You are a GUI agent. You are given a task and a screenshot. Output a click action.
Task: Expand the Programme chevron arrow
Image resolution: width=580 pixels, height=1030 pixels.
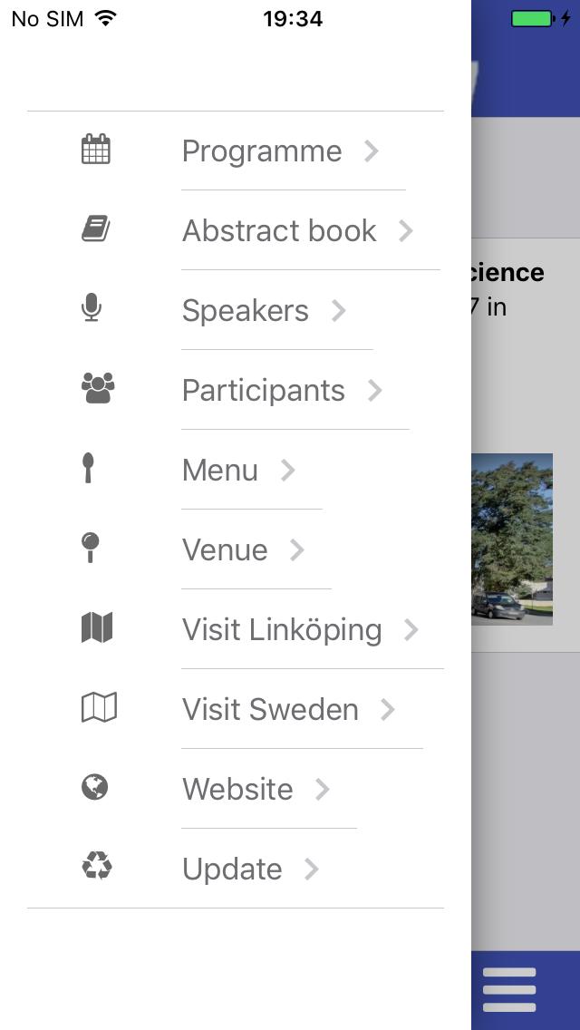372,151
